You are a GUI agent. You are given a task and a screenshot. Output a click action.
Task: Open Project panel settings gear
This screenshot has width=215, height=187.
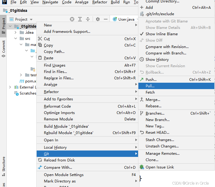[98, 19]
